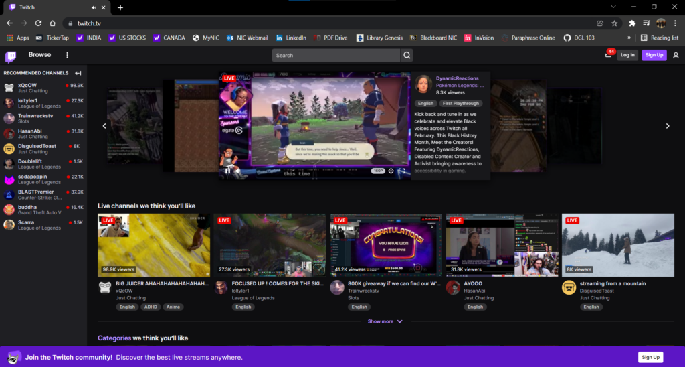Click Sign Up in the purple bottom banner
This screenshot has width=685, height=367.
pos(650,357)
